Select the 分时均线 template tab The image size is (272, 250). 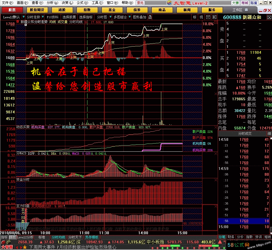(59, 237)
